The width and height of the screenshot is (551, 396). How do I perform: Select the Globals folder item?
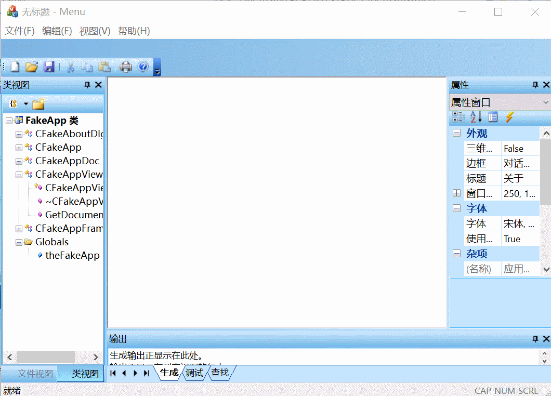(52, 242)
